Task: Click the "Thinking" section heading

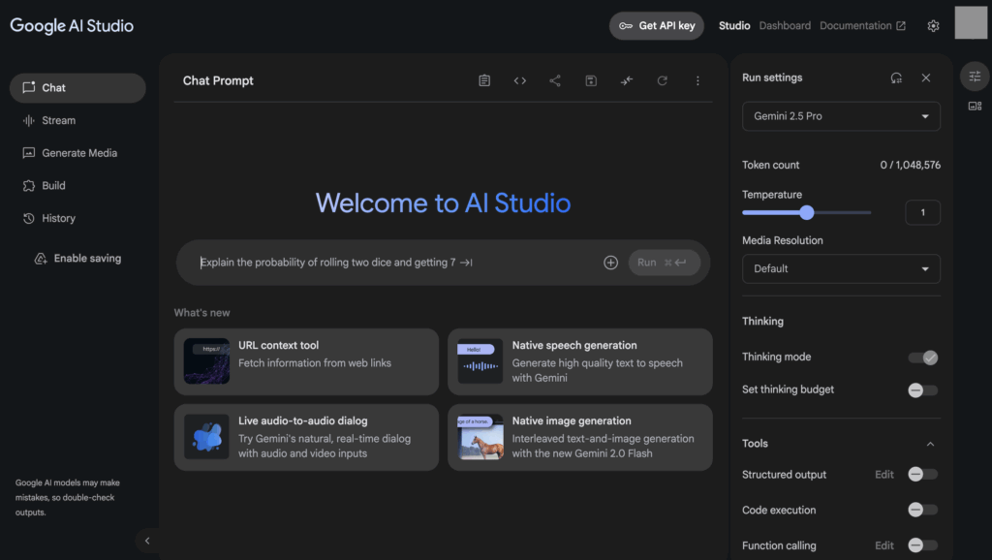Action: click(x=762, y=322)
